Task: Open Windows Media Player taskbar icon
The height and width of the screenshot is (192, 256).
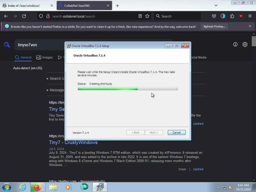Action: point(68,187)
